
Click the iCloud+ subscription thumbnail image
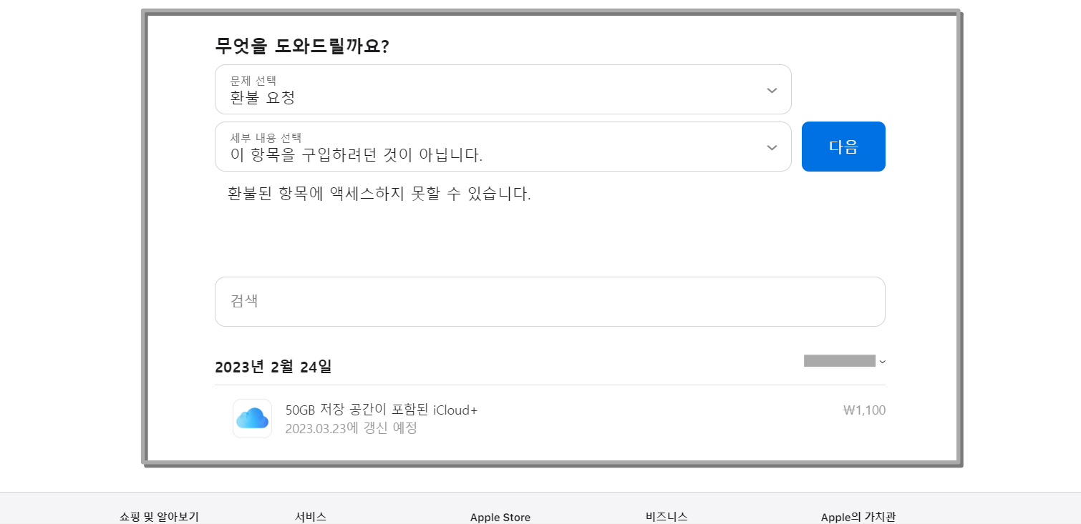(252, 418)
